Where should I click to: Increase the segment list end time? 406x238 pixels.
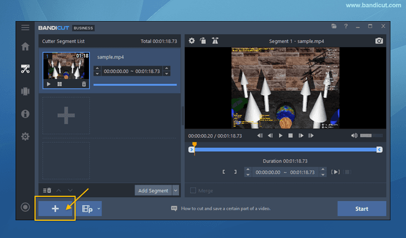pos(166,68)
